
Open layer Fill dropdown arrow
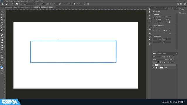[174, 62]
